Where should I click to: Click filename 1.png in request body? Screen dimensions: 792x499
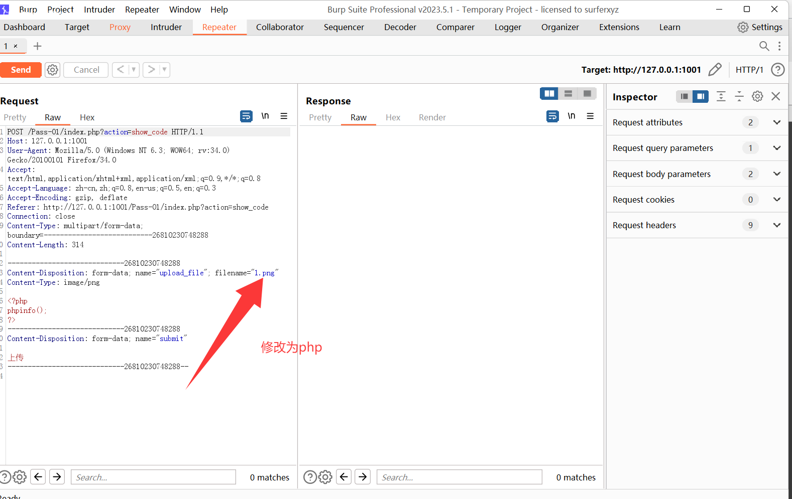pyautogui.click(x=265, y=273)
